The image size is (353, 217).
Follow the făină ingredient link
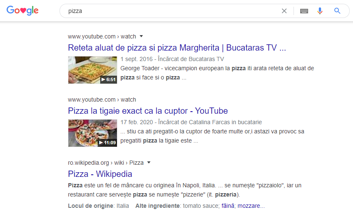(229, 206)
